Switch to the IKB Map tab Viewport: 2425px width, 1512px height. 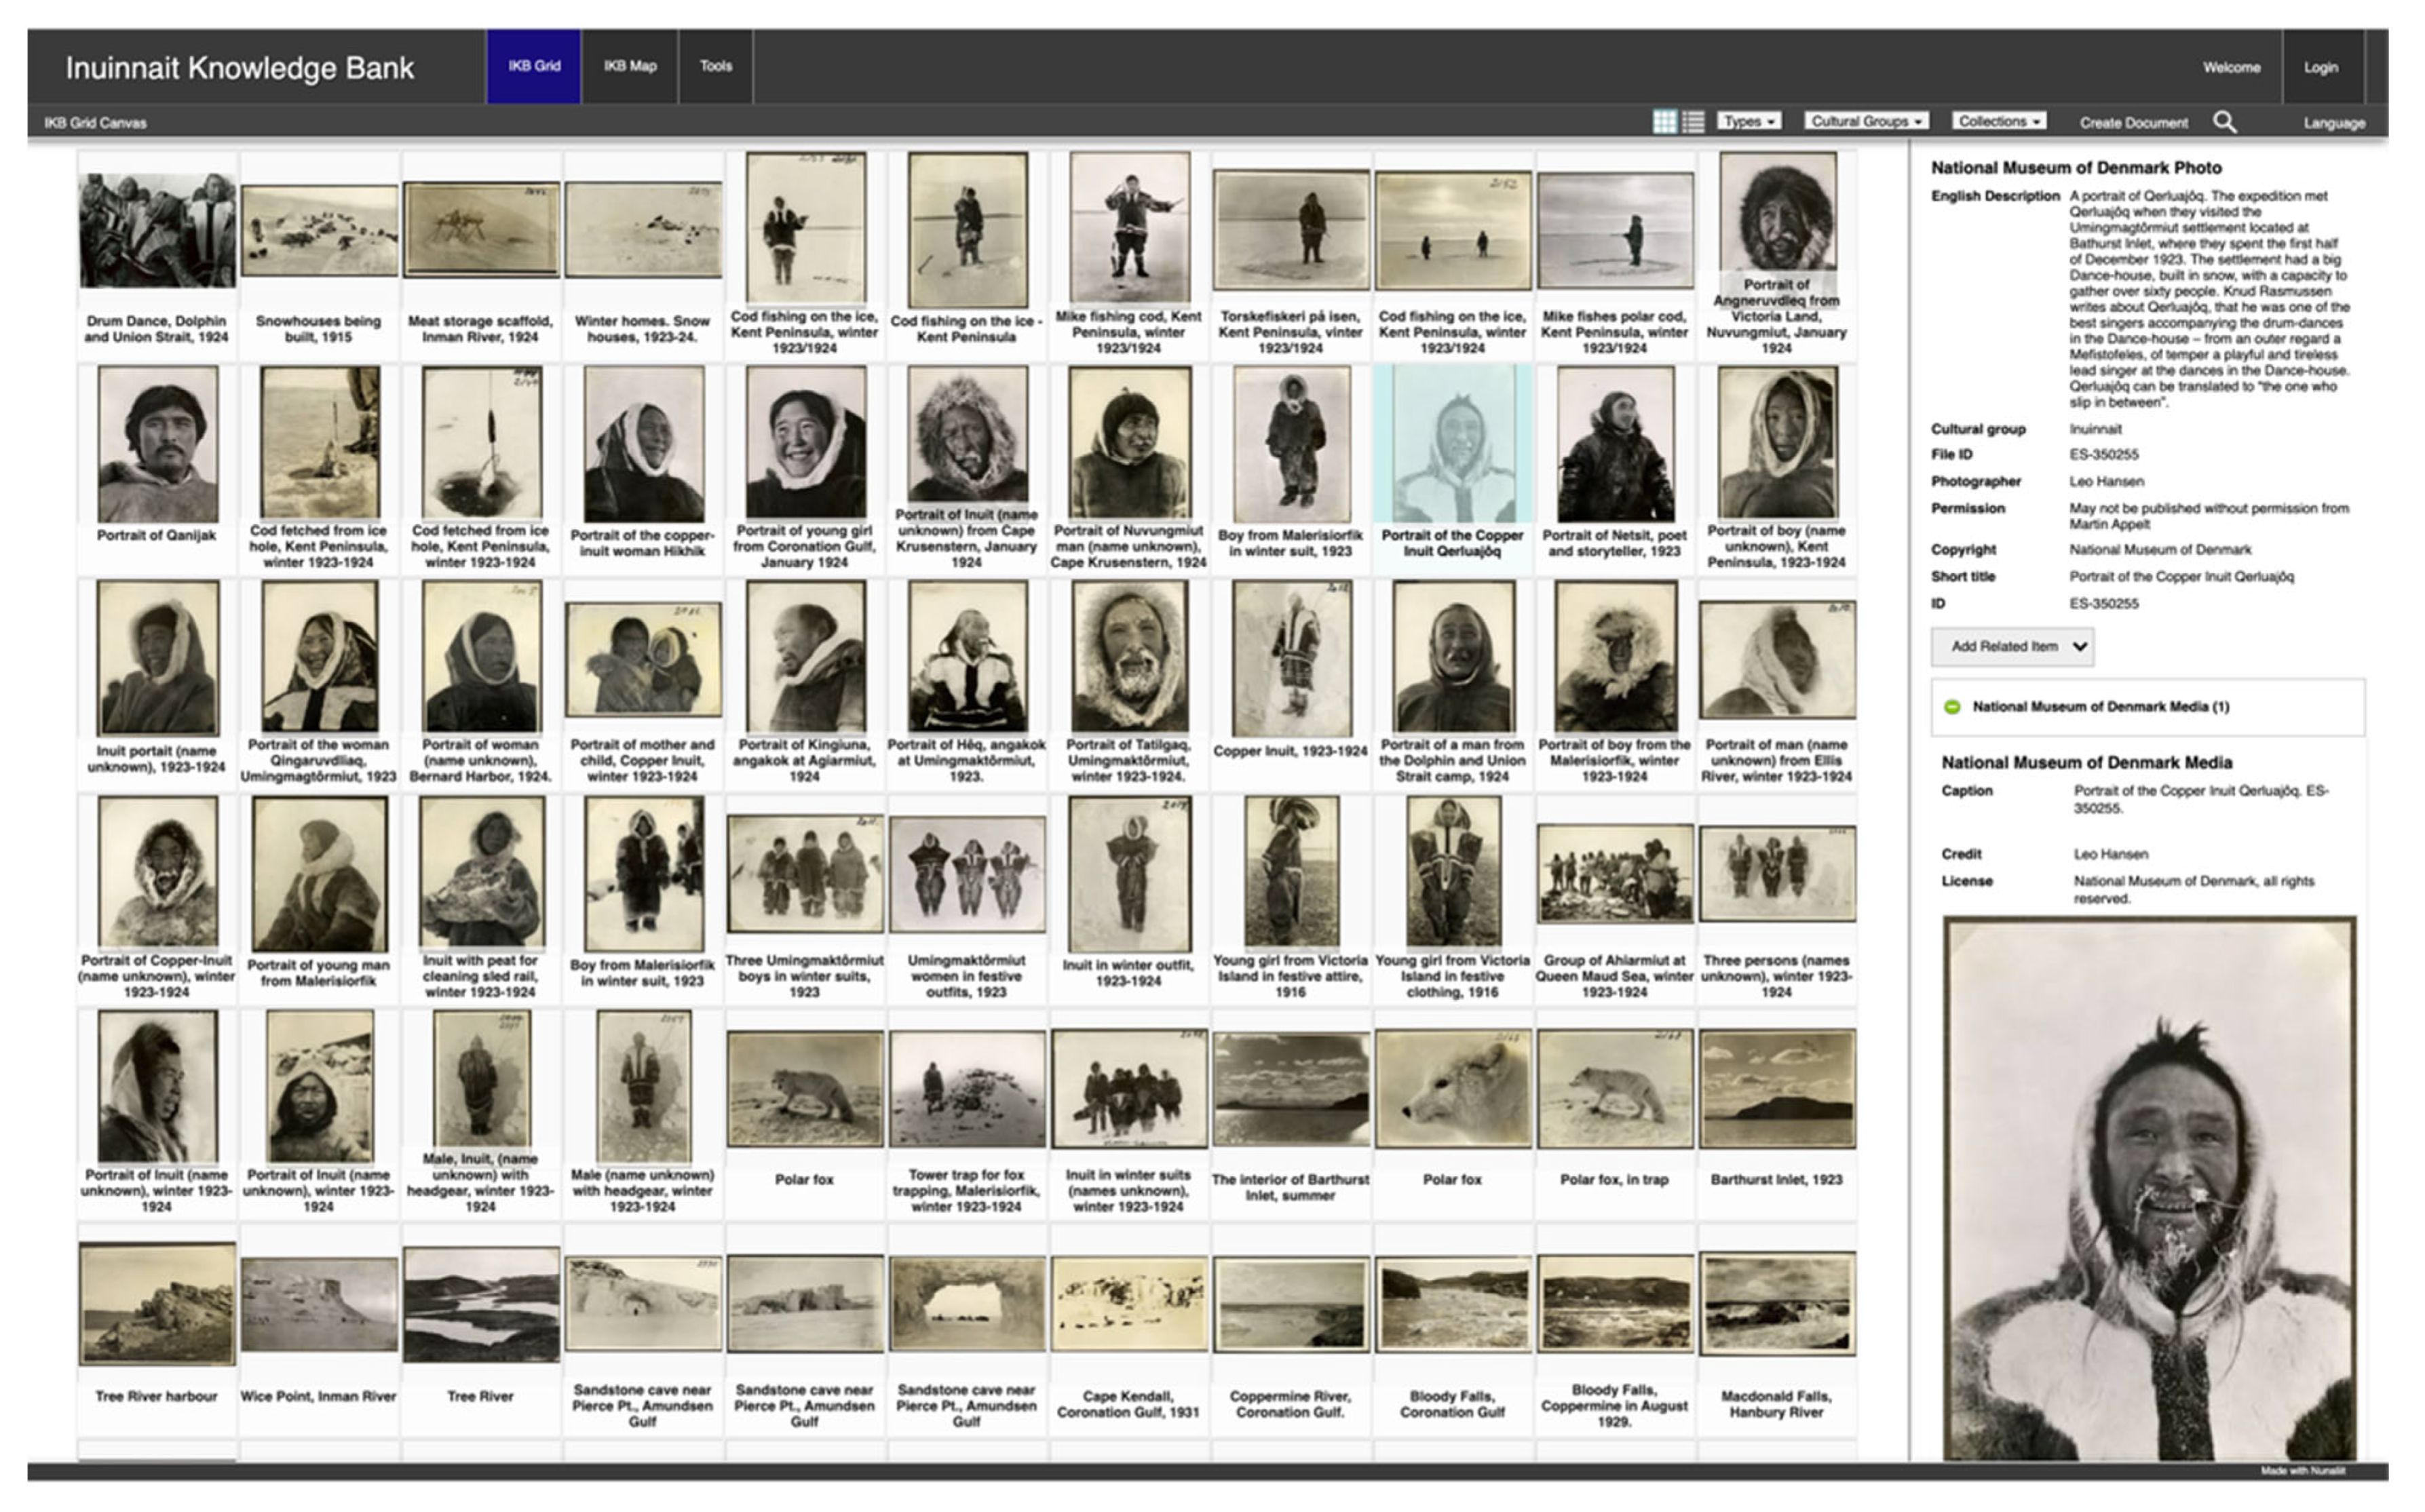point(630,66)
